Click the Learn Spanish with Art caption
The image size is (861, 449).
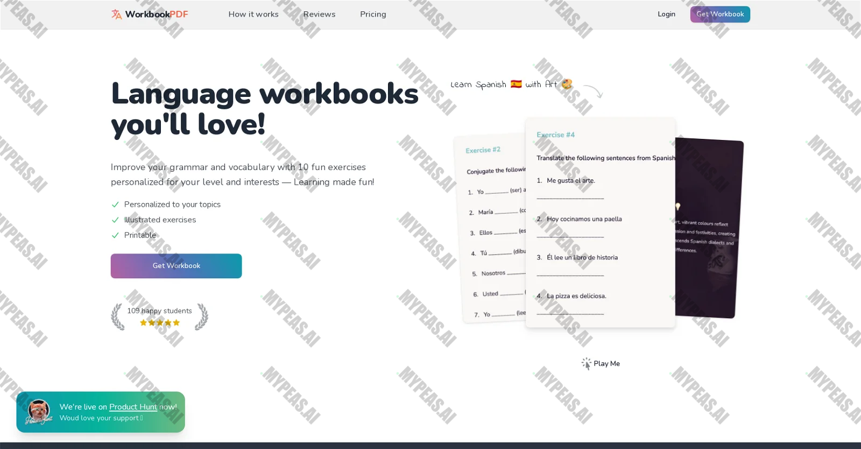[511, 84]
